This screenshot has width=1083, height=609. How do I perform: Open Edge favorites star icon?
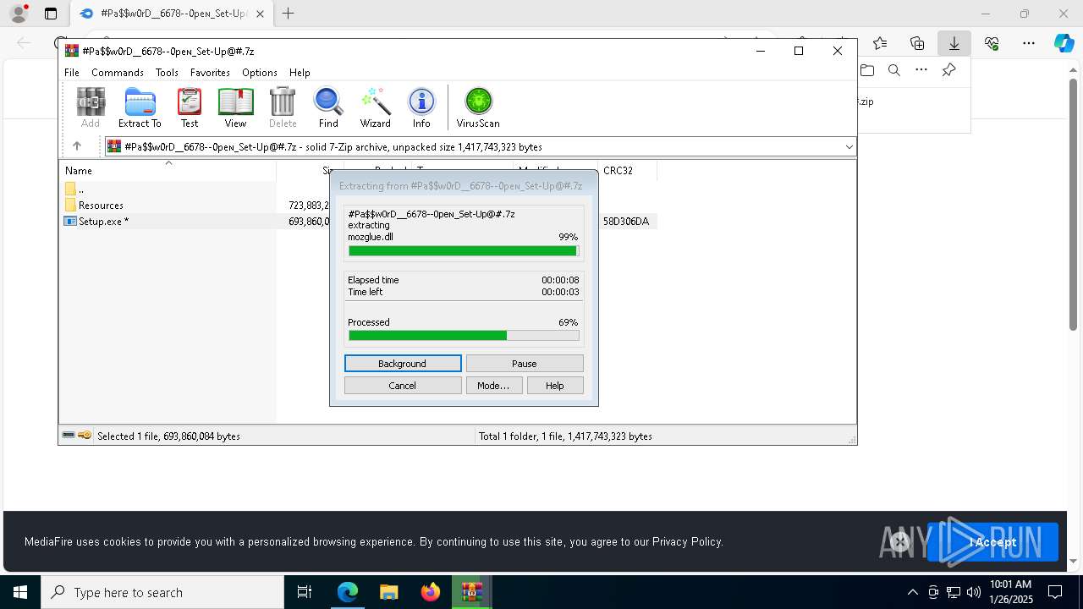pyautogui.click(x=880, y=43)
